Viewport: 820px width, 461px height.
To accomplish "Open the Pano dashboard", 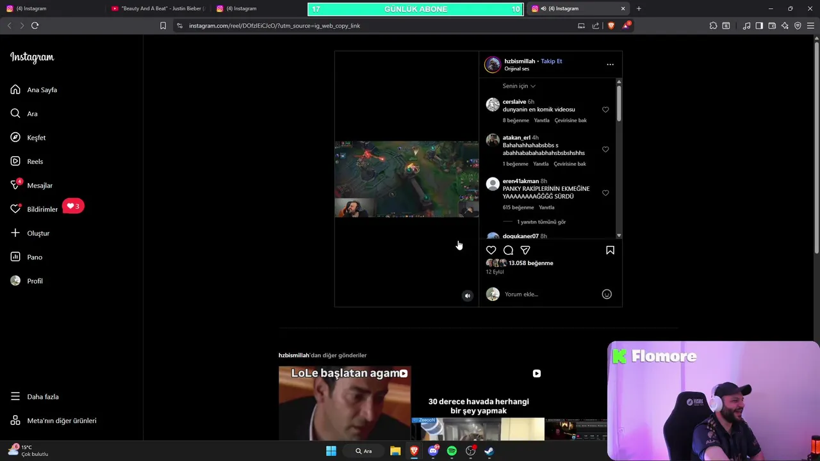I will point(26,257).
